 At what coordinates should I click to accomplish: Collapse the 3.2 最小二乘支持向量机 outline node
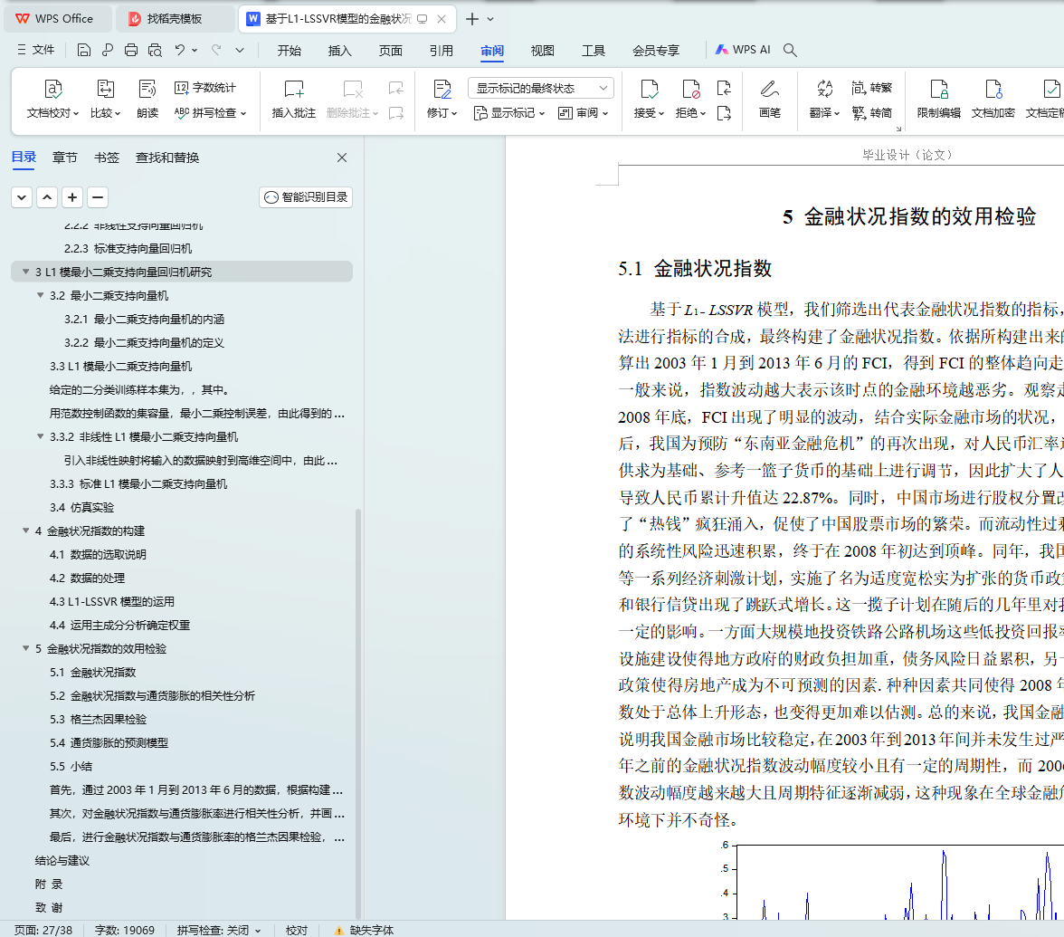40,296
